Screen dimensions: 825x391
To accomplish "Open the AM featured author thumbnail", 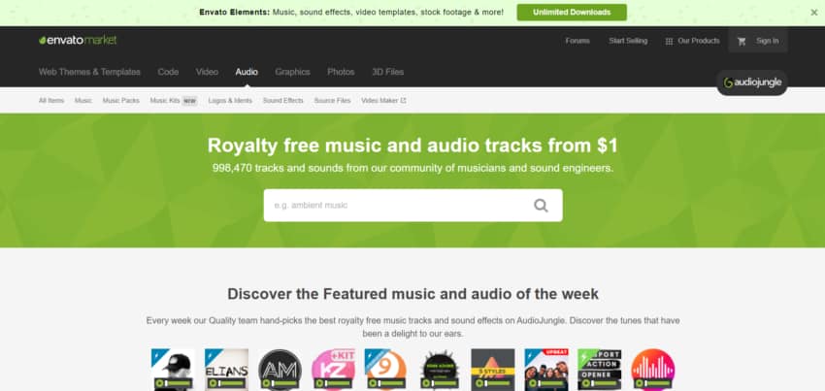I will 280,370.
